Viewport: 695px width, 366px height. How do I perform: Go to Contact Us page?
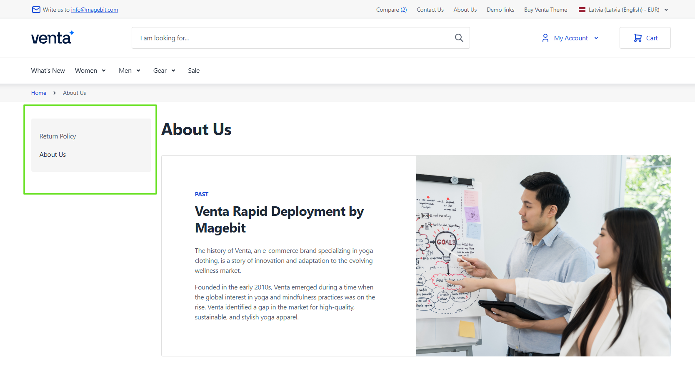[430, 10]
